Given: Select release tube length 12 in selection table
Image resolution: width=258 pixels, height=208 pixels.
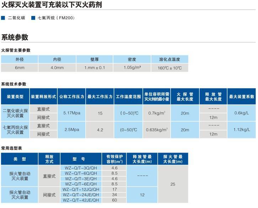Looking at the screenshot, I should 142,195.
